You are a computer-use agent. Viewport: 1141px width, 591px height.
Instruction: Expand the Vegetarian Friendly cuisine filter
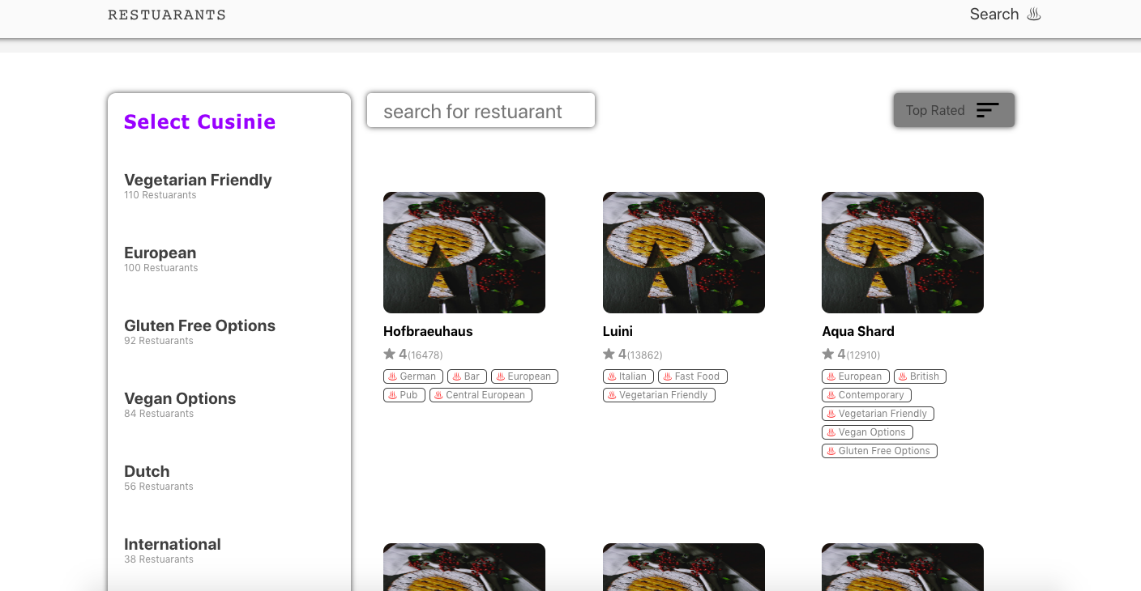(198, 180)
